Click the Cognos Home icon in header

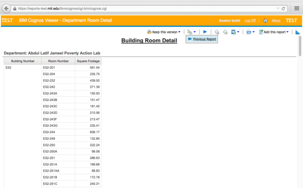(x=266, y=21)
